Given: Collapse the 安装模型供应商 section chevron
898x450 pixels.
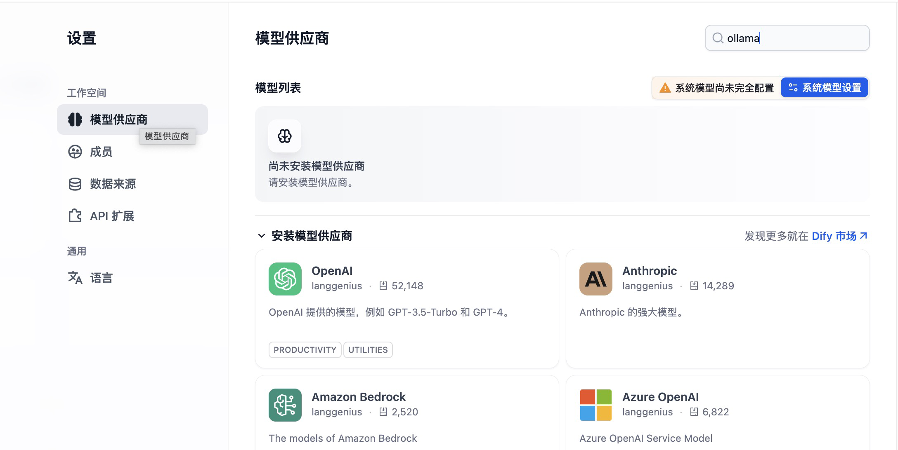Looking at the screenshot, I should 261,236.
